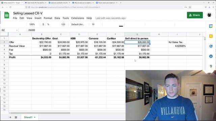Open the Default (Arial) font dropdown
216x121 pixels.
(78, 24)
